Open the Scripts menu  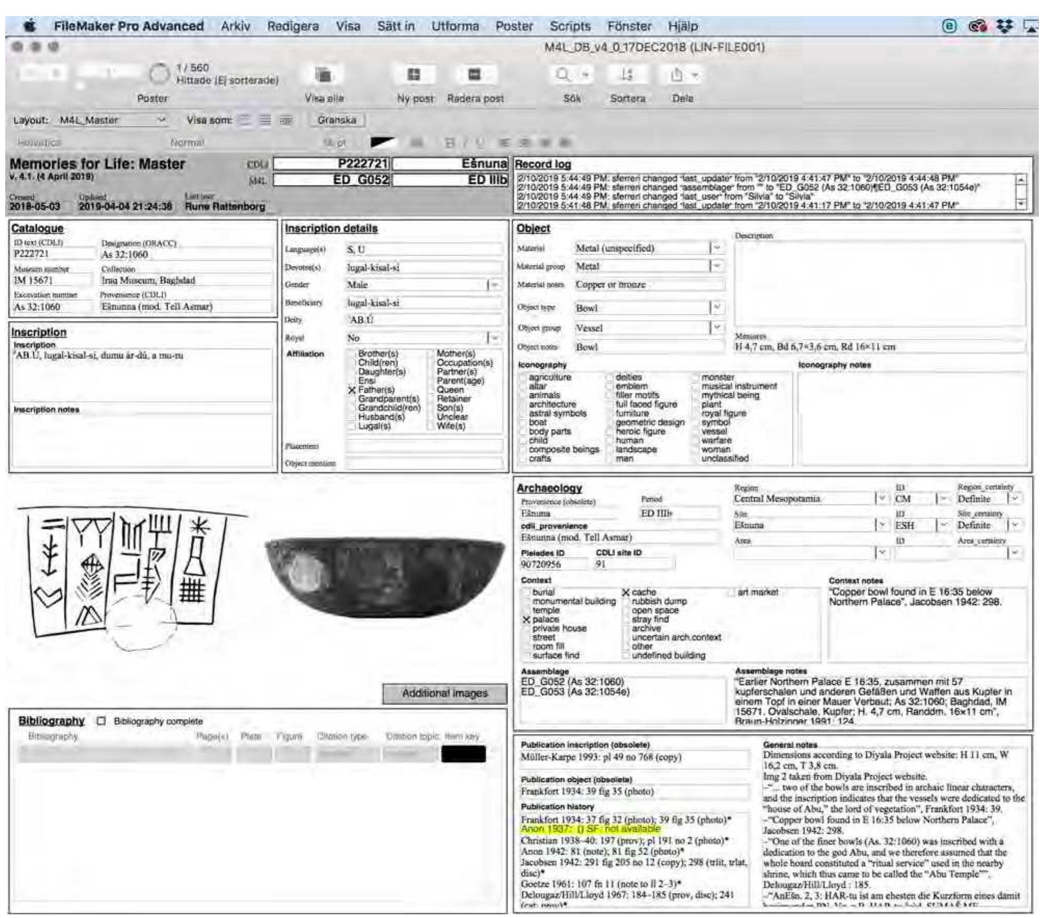[570, 26]
